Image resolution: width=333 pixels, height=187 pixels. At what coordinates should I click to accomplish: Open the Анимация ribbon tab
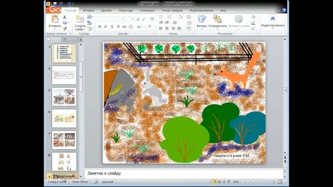click(x=147, y=10)
